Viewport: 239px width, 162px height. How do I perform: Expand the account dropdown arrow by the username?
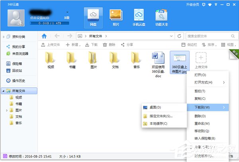[x=67, y=12]
